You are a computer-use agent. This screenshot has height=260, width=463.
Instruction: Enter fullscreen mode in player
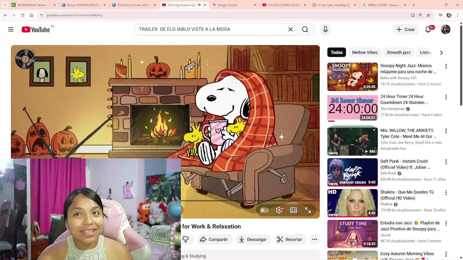308,210
